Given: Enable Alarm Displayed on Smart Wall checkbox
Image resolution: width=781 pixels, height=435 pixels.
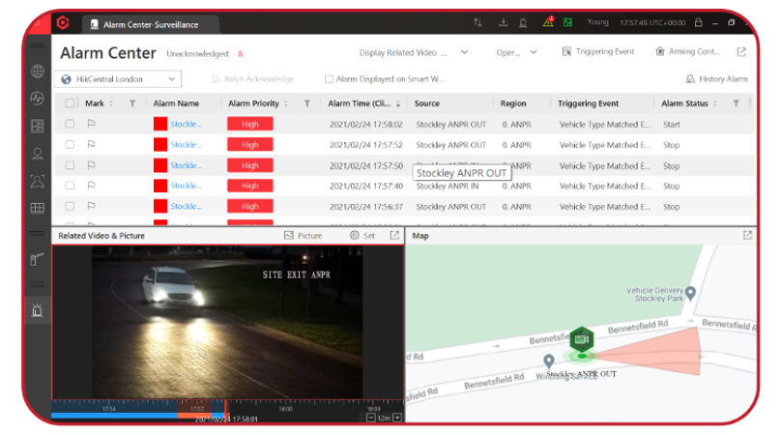Looking at the screenshot, I should point(329,78).
